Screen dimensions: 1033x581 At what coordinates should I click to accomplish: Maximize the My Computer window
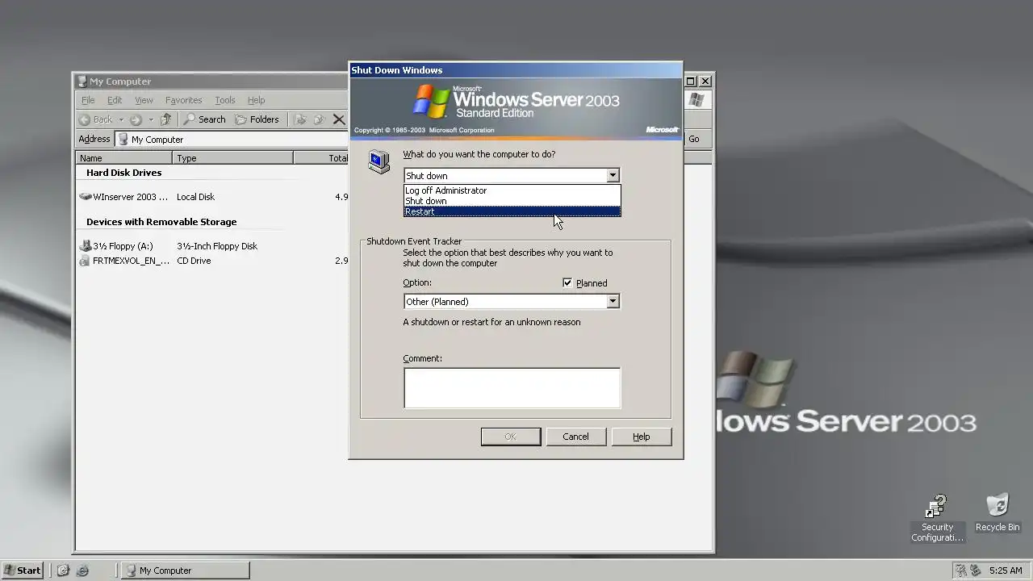click(x=691, y=81)
